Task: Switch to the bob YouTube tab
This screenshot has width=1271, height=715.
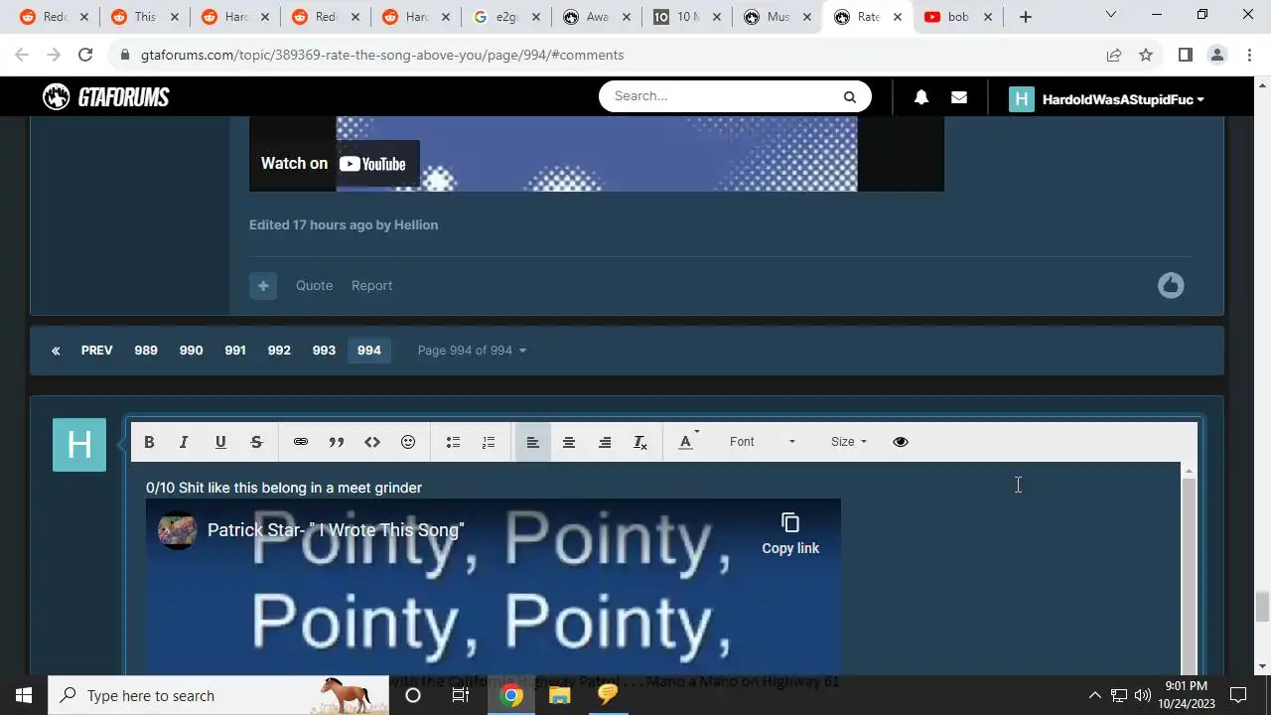Action: pyautogui.click(x=957, y=17)
